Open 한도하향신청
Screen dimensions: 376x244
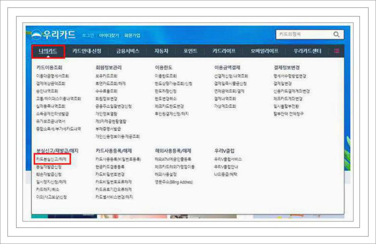coord(166,91)
